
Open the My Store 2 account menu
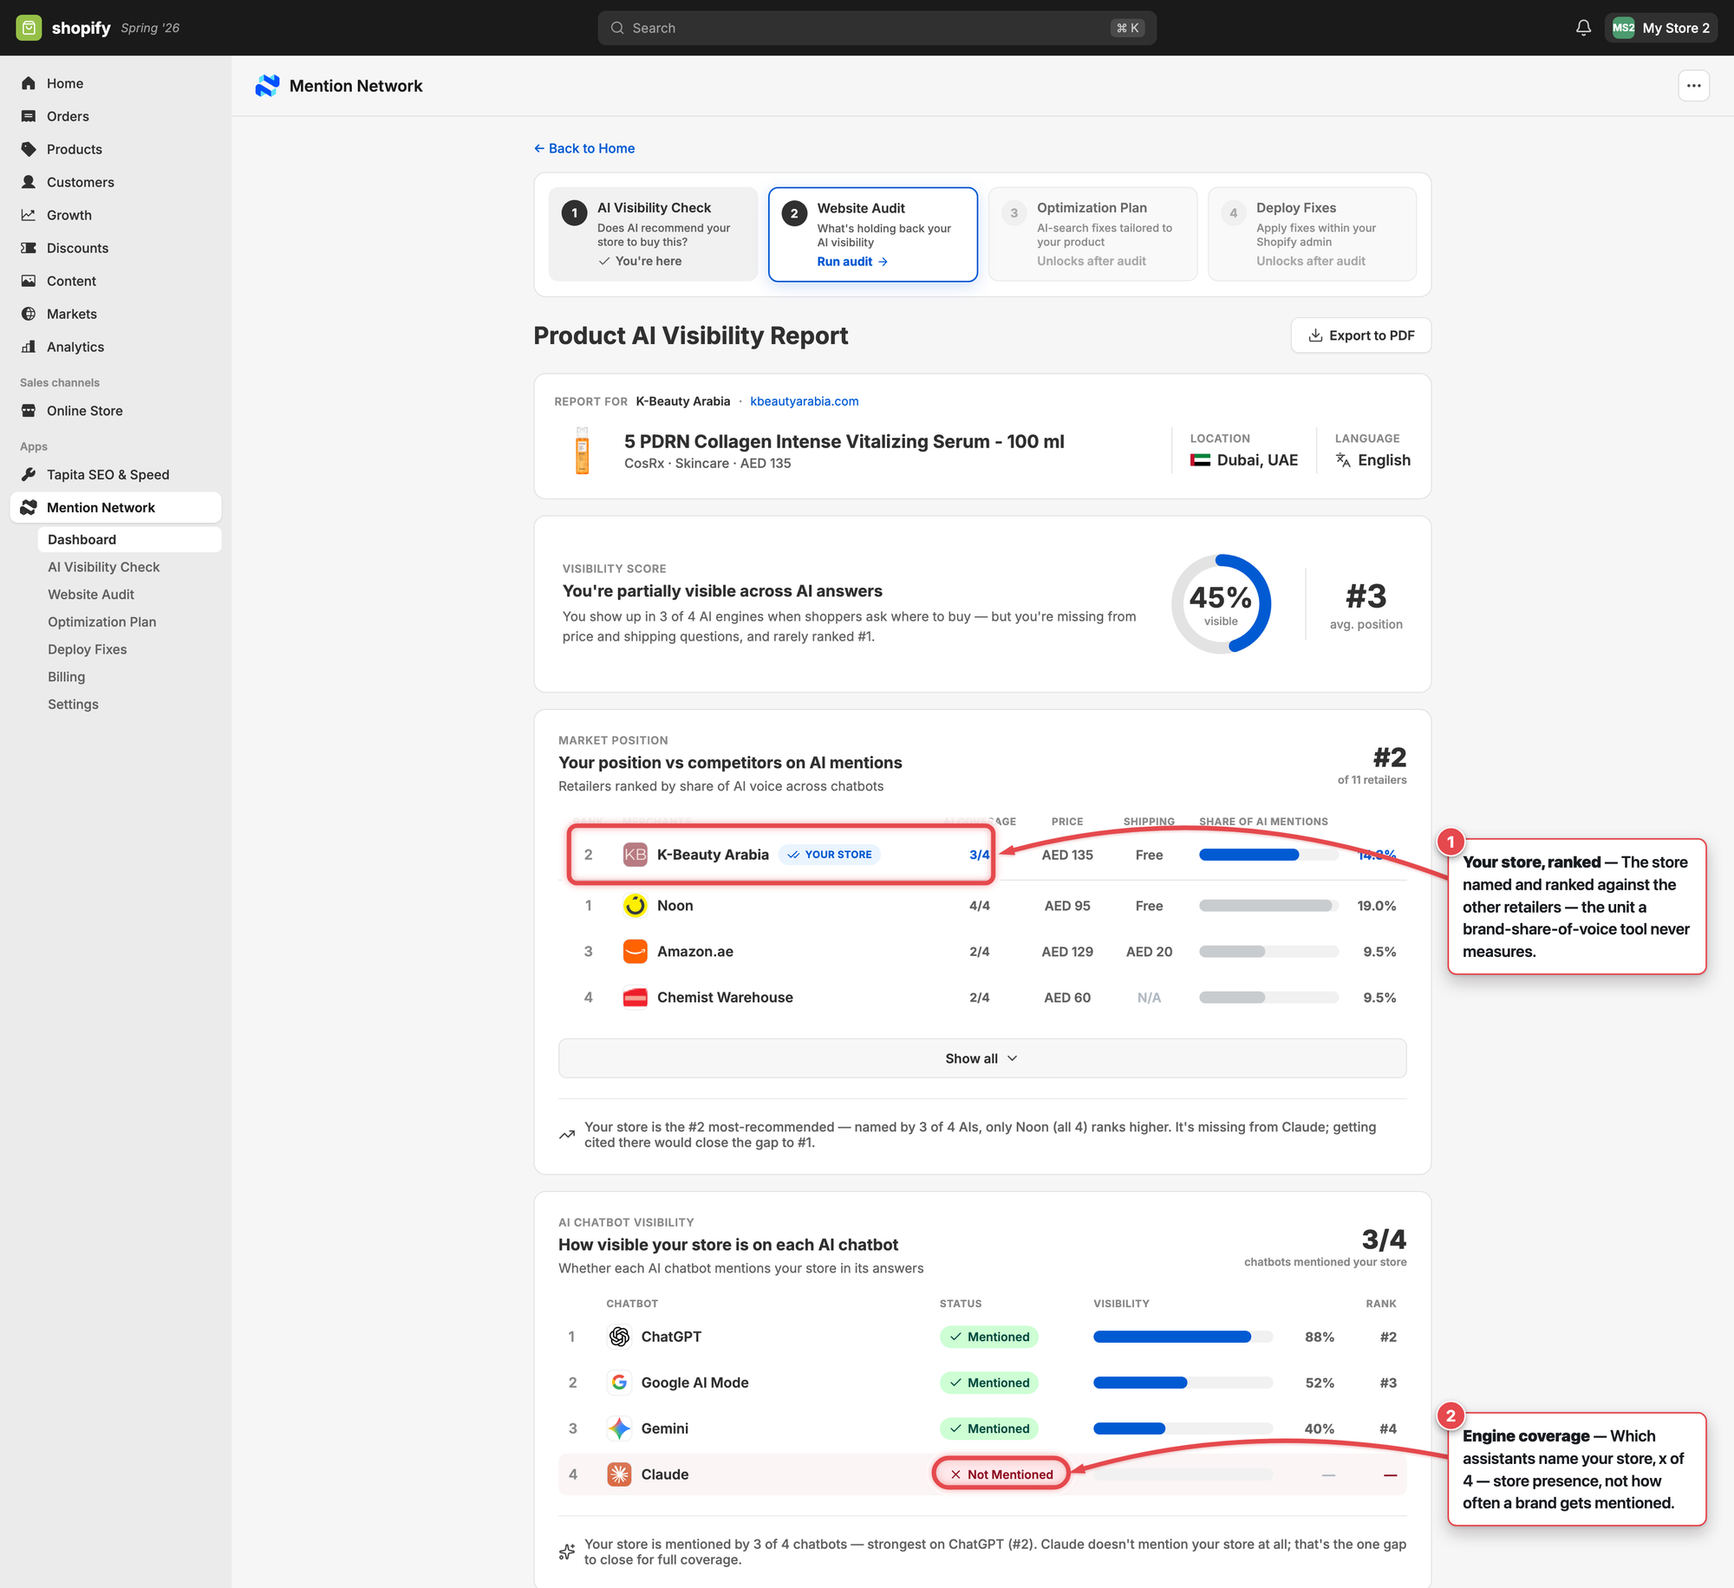1660,28
